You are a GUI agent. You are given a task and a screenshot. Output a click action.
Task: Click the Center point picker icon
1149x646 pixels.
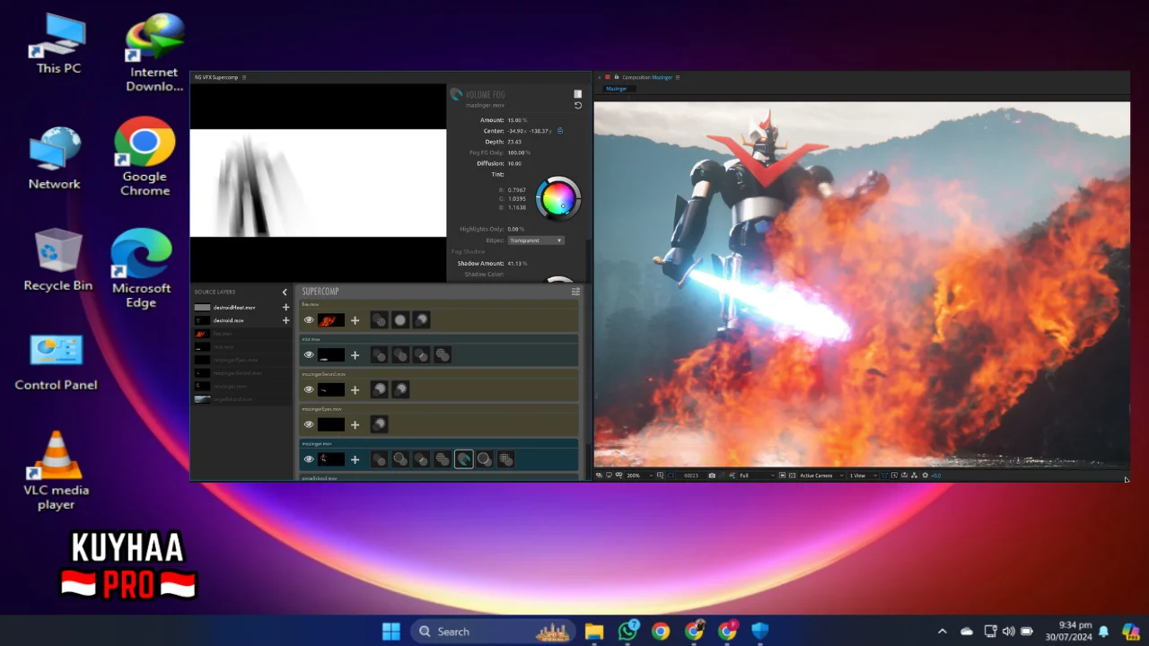tap(560, 131)
